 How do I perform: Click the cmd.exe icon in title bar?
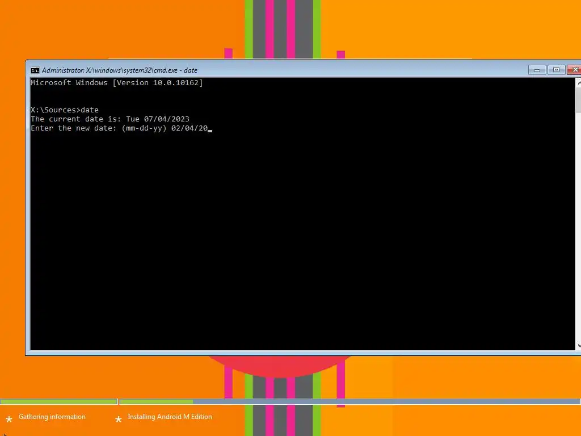point(35,70)
